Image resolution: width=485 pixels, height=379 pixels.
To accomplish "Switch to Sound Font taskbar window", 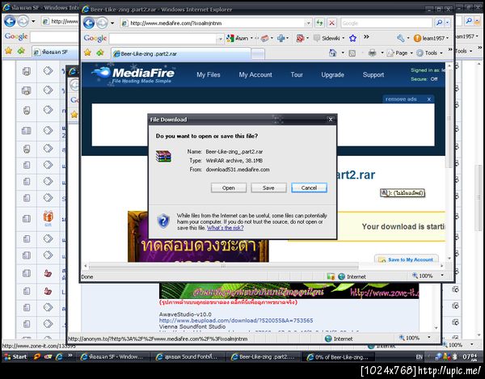I will coord(187,356).
